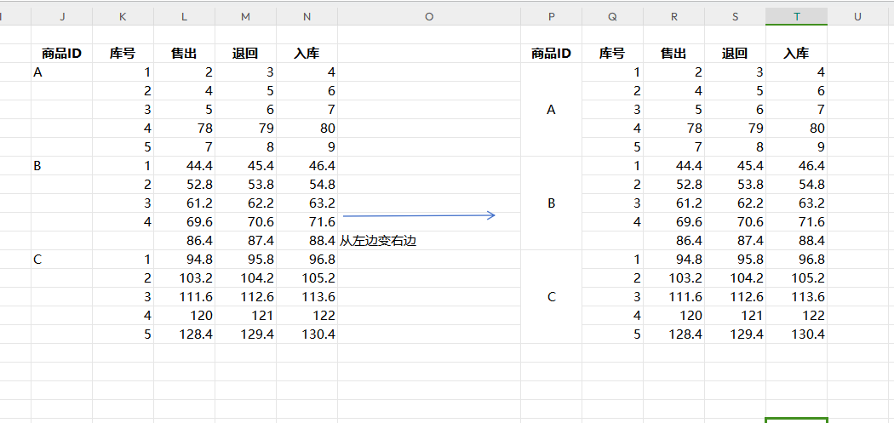Select cell 130.4 in column N
The image size is (894, 423).
click(x=318, y=334)
